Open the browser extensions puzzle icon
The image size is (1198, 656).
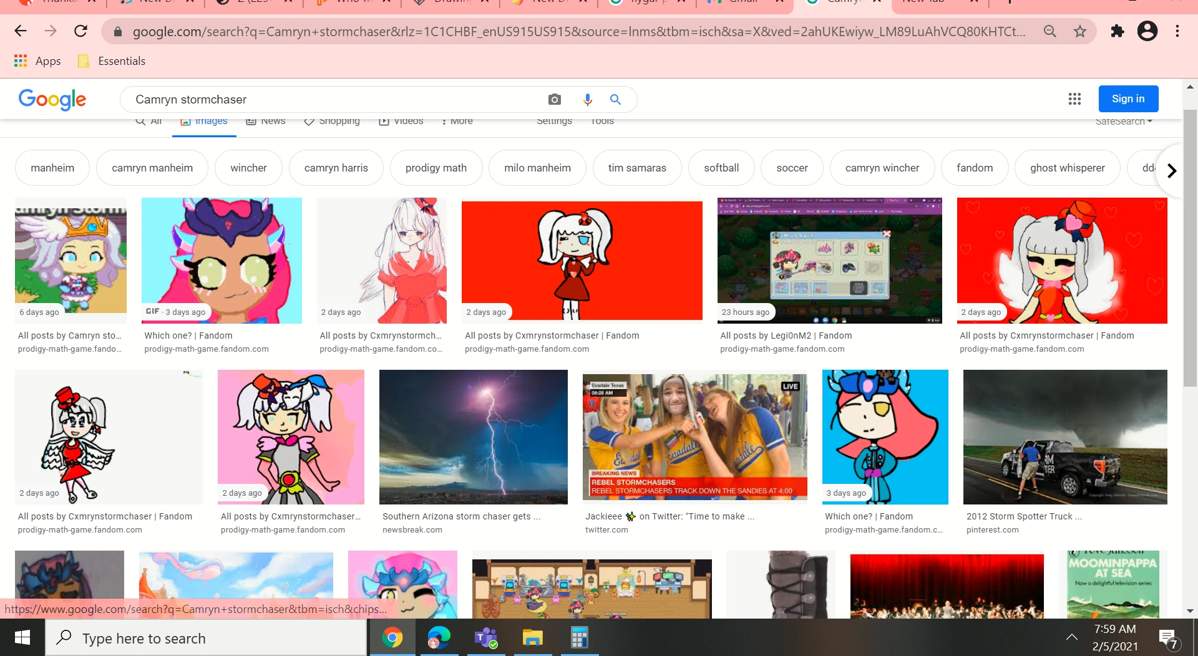tap(1118, 31)
